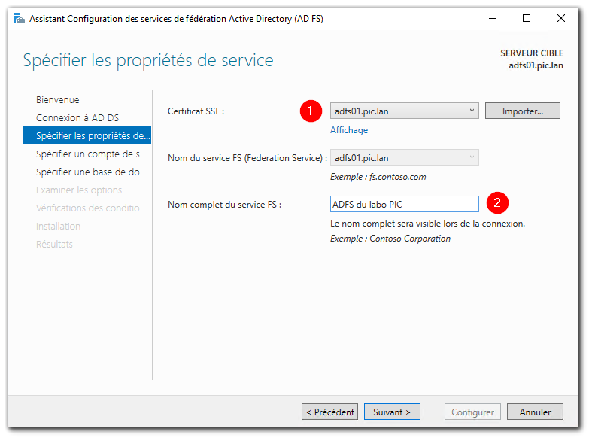
Task: Open the Affichage certificate link
Action: (x=349, y=130)
